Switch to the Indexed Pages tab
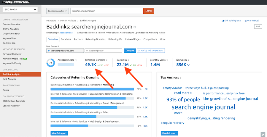Screen dimensions: 267x137 133,39
